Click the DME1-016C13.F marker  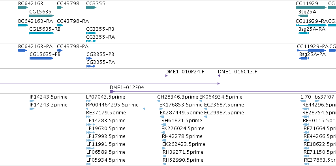[219, 76]
